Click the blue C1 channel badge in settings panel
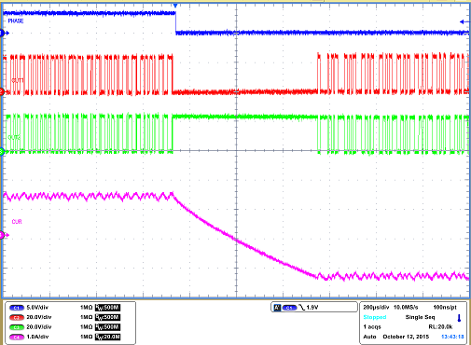The width and height of the screenshot is (471, 345). 17,308
